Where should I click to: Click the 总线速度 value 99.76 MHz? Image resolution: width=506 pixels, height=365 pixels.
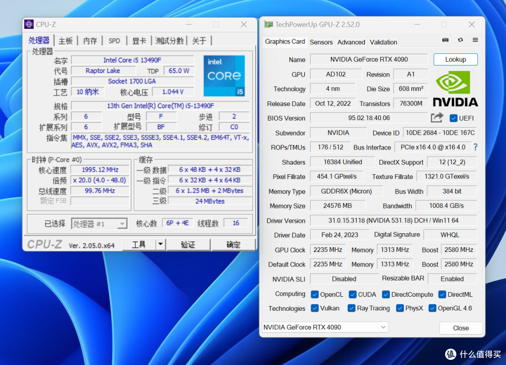(100, 191)
